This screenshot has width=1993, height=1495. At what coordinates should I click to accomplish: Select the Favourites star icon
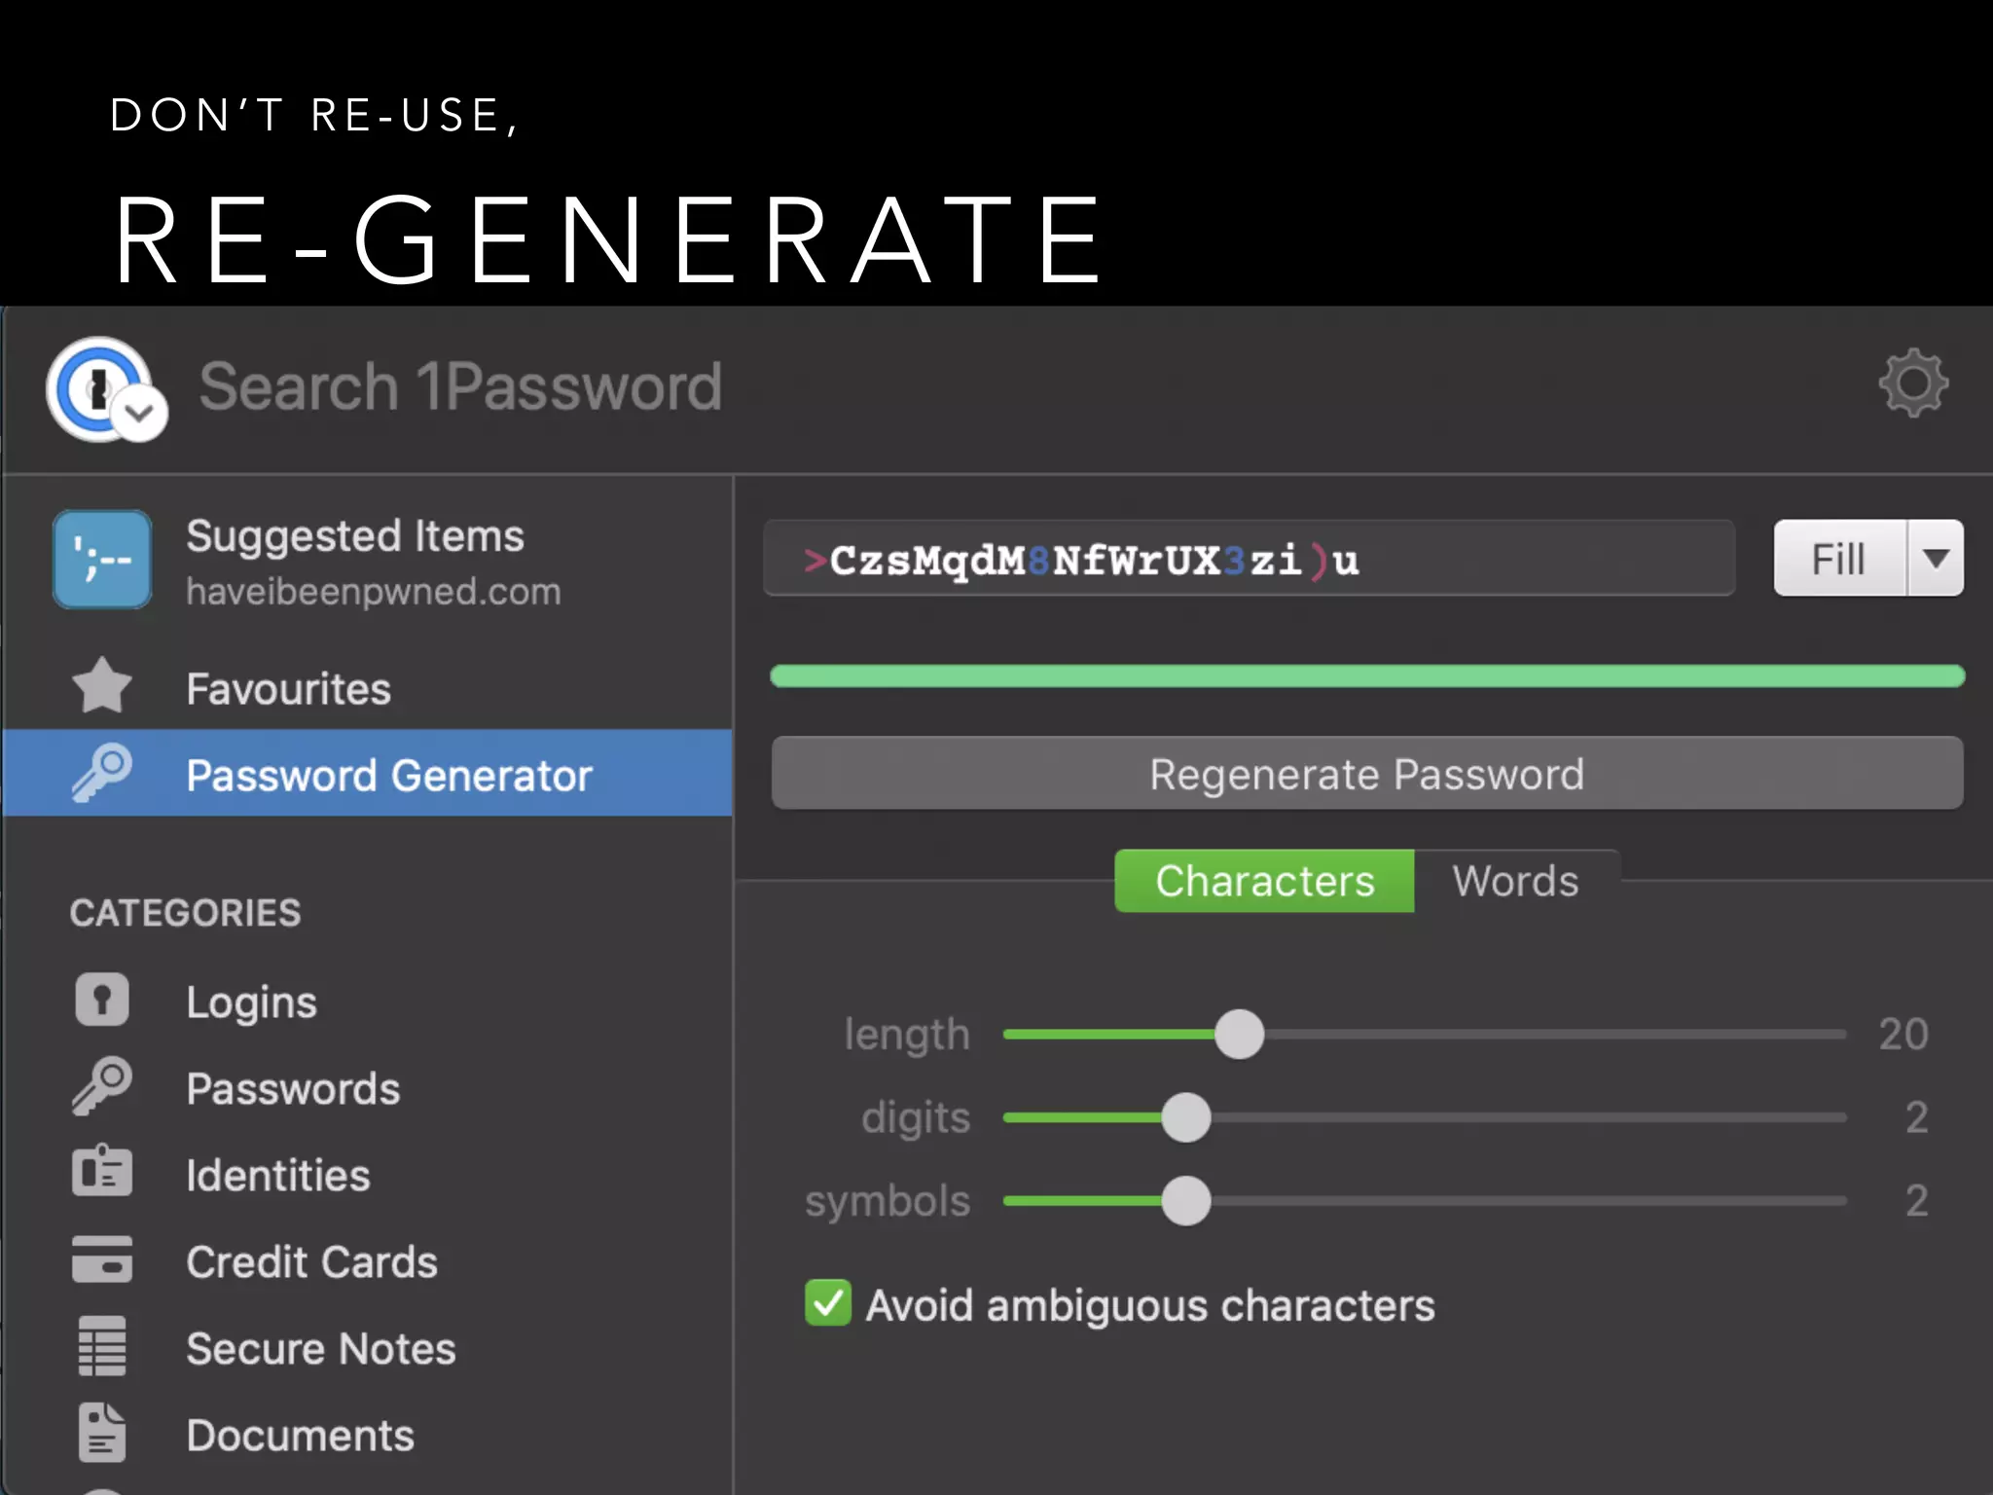[x=102, y=686]
